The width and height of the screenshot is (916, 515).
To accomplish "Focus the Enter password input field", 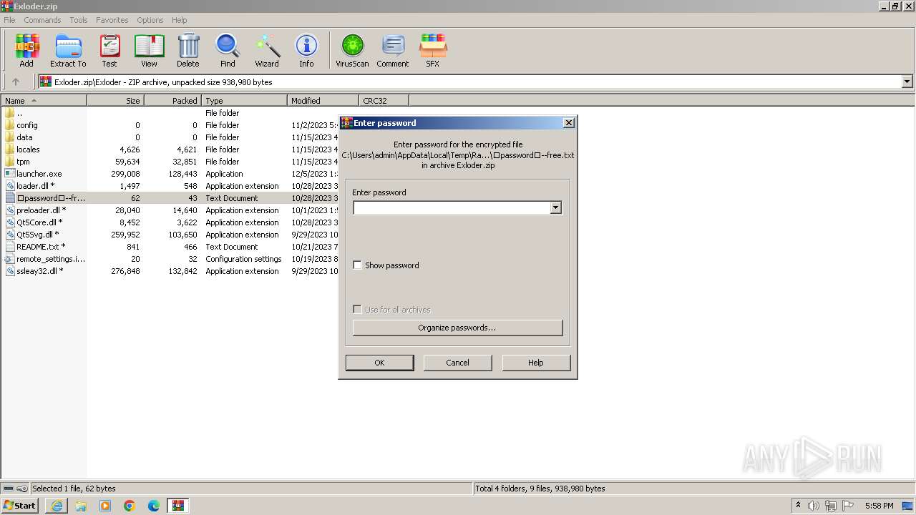I will pos(452,208).
